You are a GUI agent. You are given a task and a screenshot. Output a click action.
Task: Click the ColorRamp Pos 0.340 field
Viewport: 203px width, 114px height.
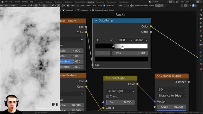[130, 53]
